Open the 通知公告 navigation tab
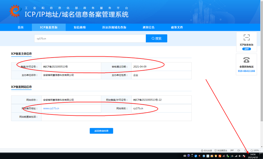The height and width of the screenshot is (159, 263). click(x=148, y=27)
